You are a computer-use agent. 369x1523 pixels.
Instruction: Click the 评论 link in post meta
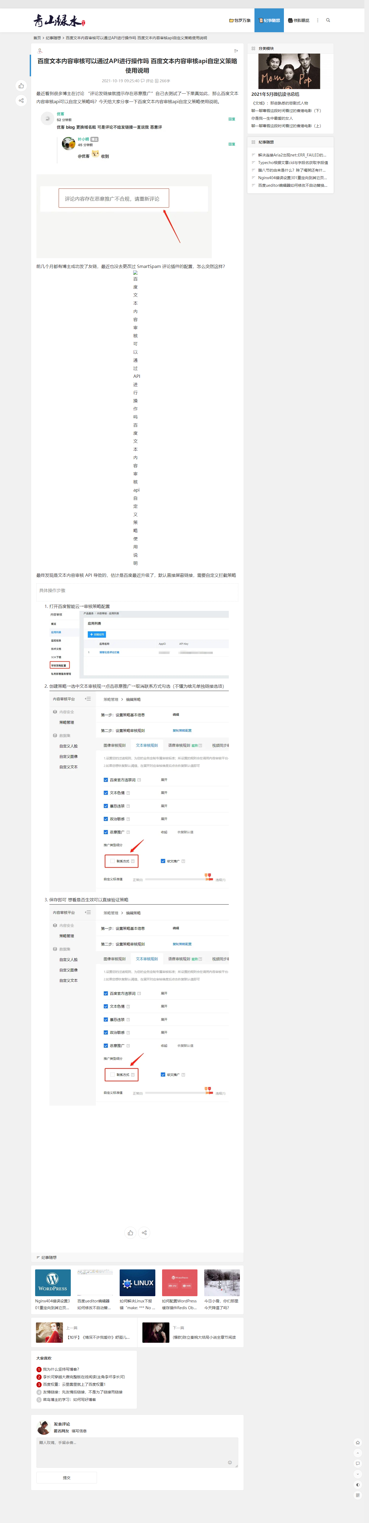147,81
